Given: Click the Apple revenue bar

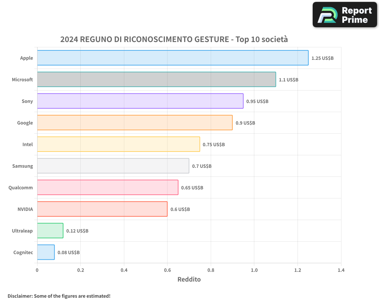Looking at the screenshot, I should pos(172,58).
